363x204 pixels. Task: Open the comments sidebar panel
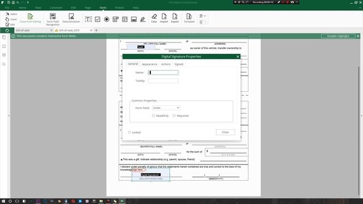point(4,55)
